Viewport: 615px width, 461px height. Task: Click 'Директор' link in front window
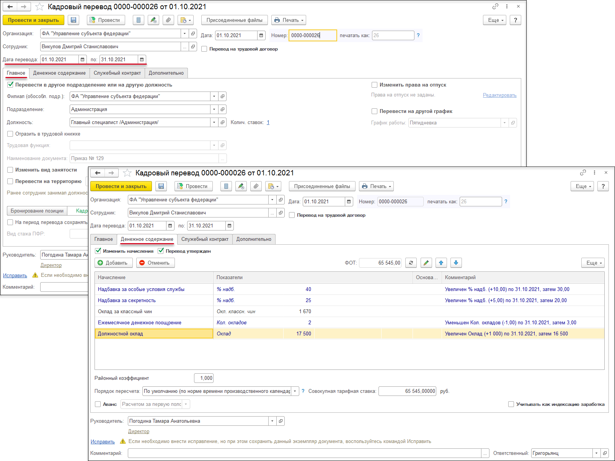(x=139, y=431)
